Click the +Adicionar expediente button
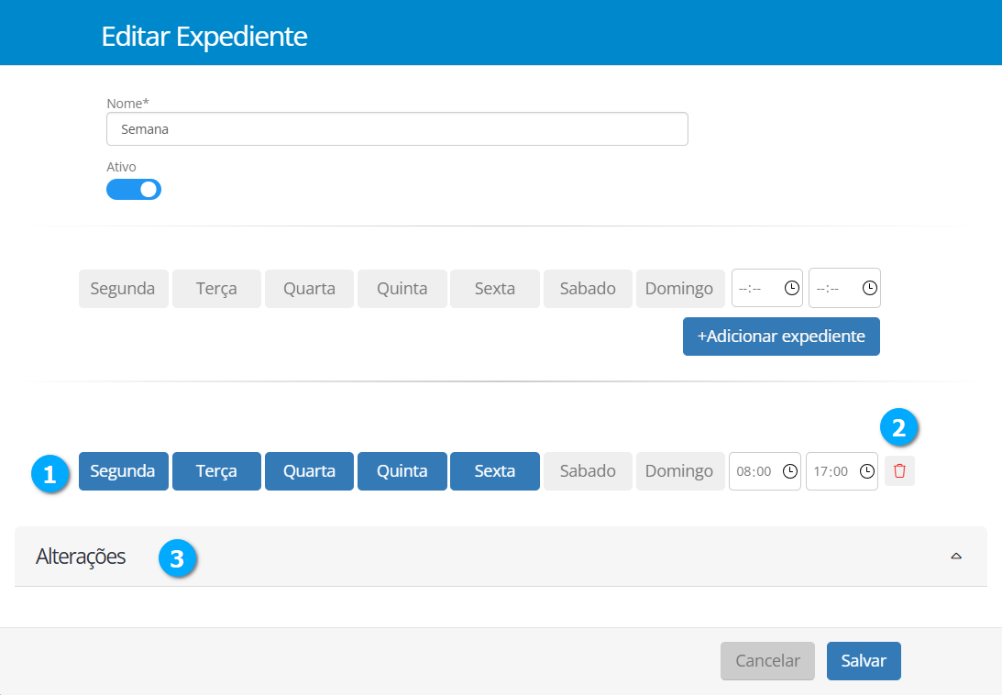Viewport: 1002px width, 695px height. click(x=781, y=336)
